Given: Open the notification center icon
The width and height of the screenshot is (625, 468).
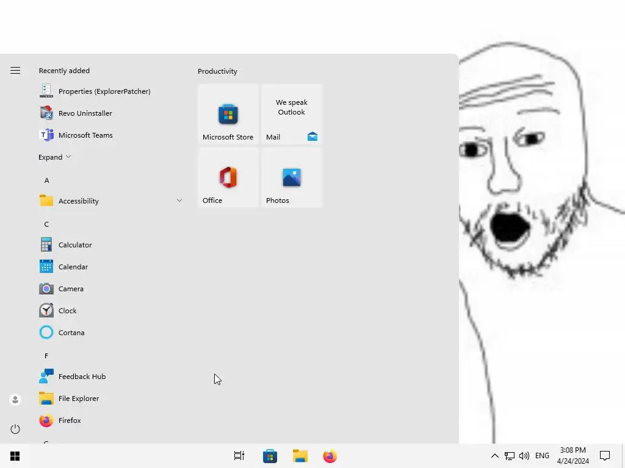Looking at the screenshot, I should [x=605, y=456].
